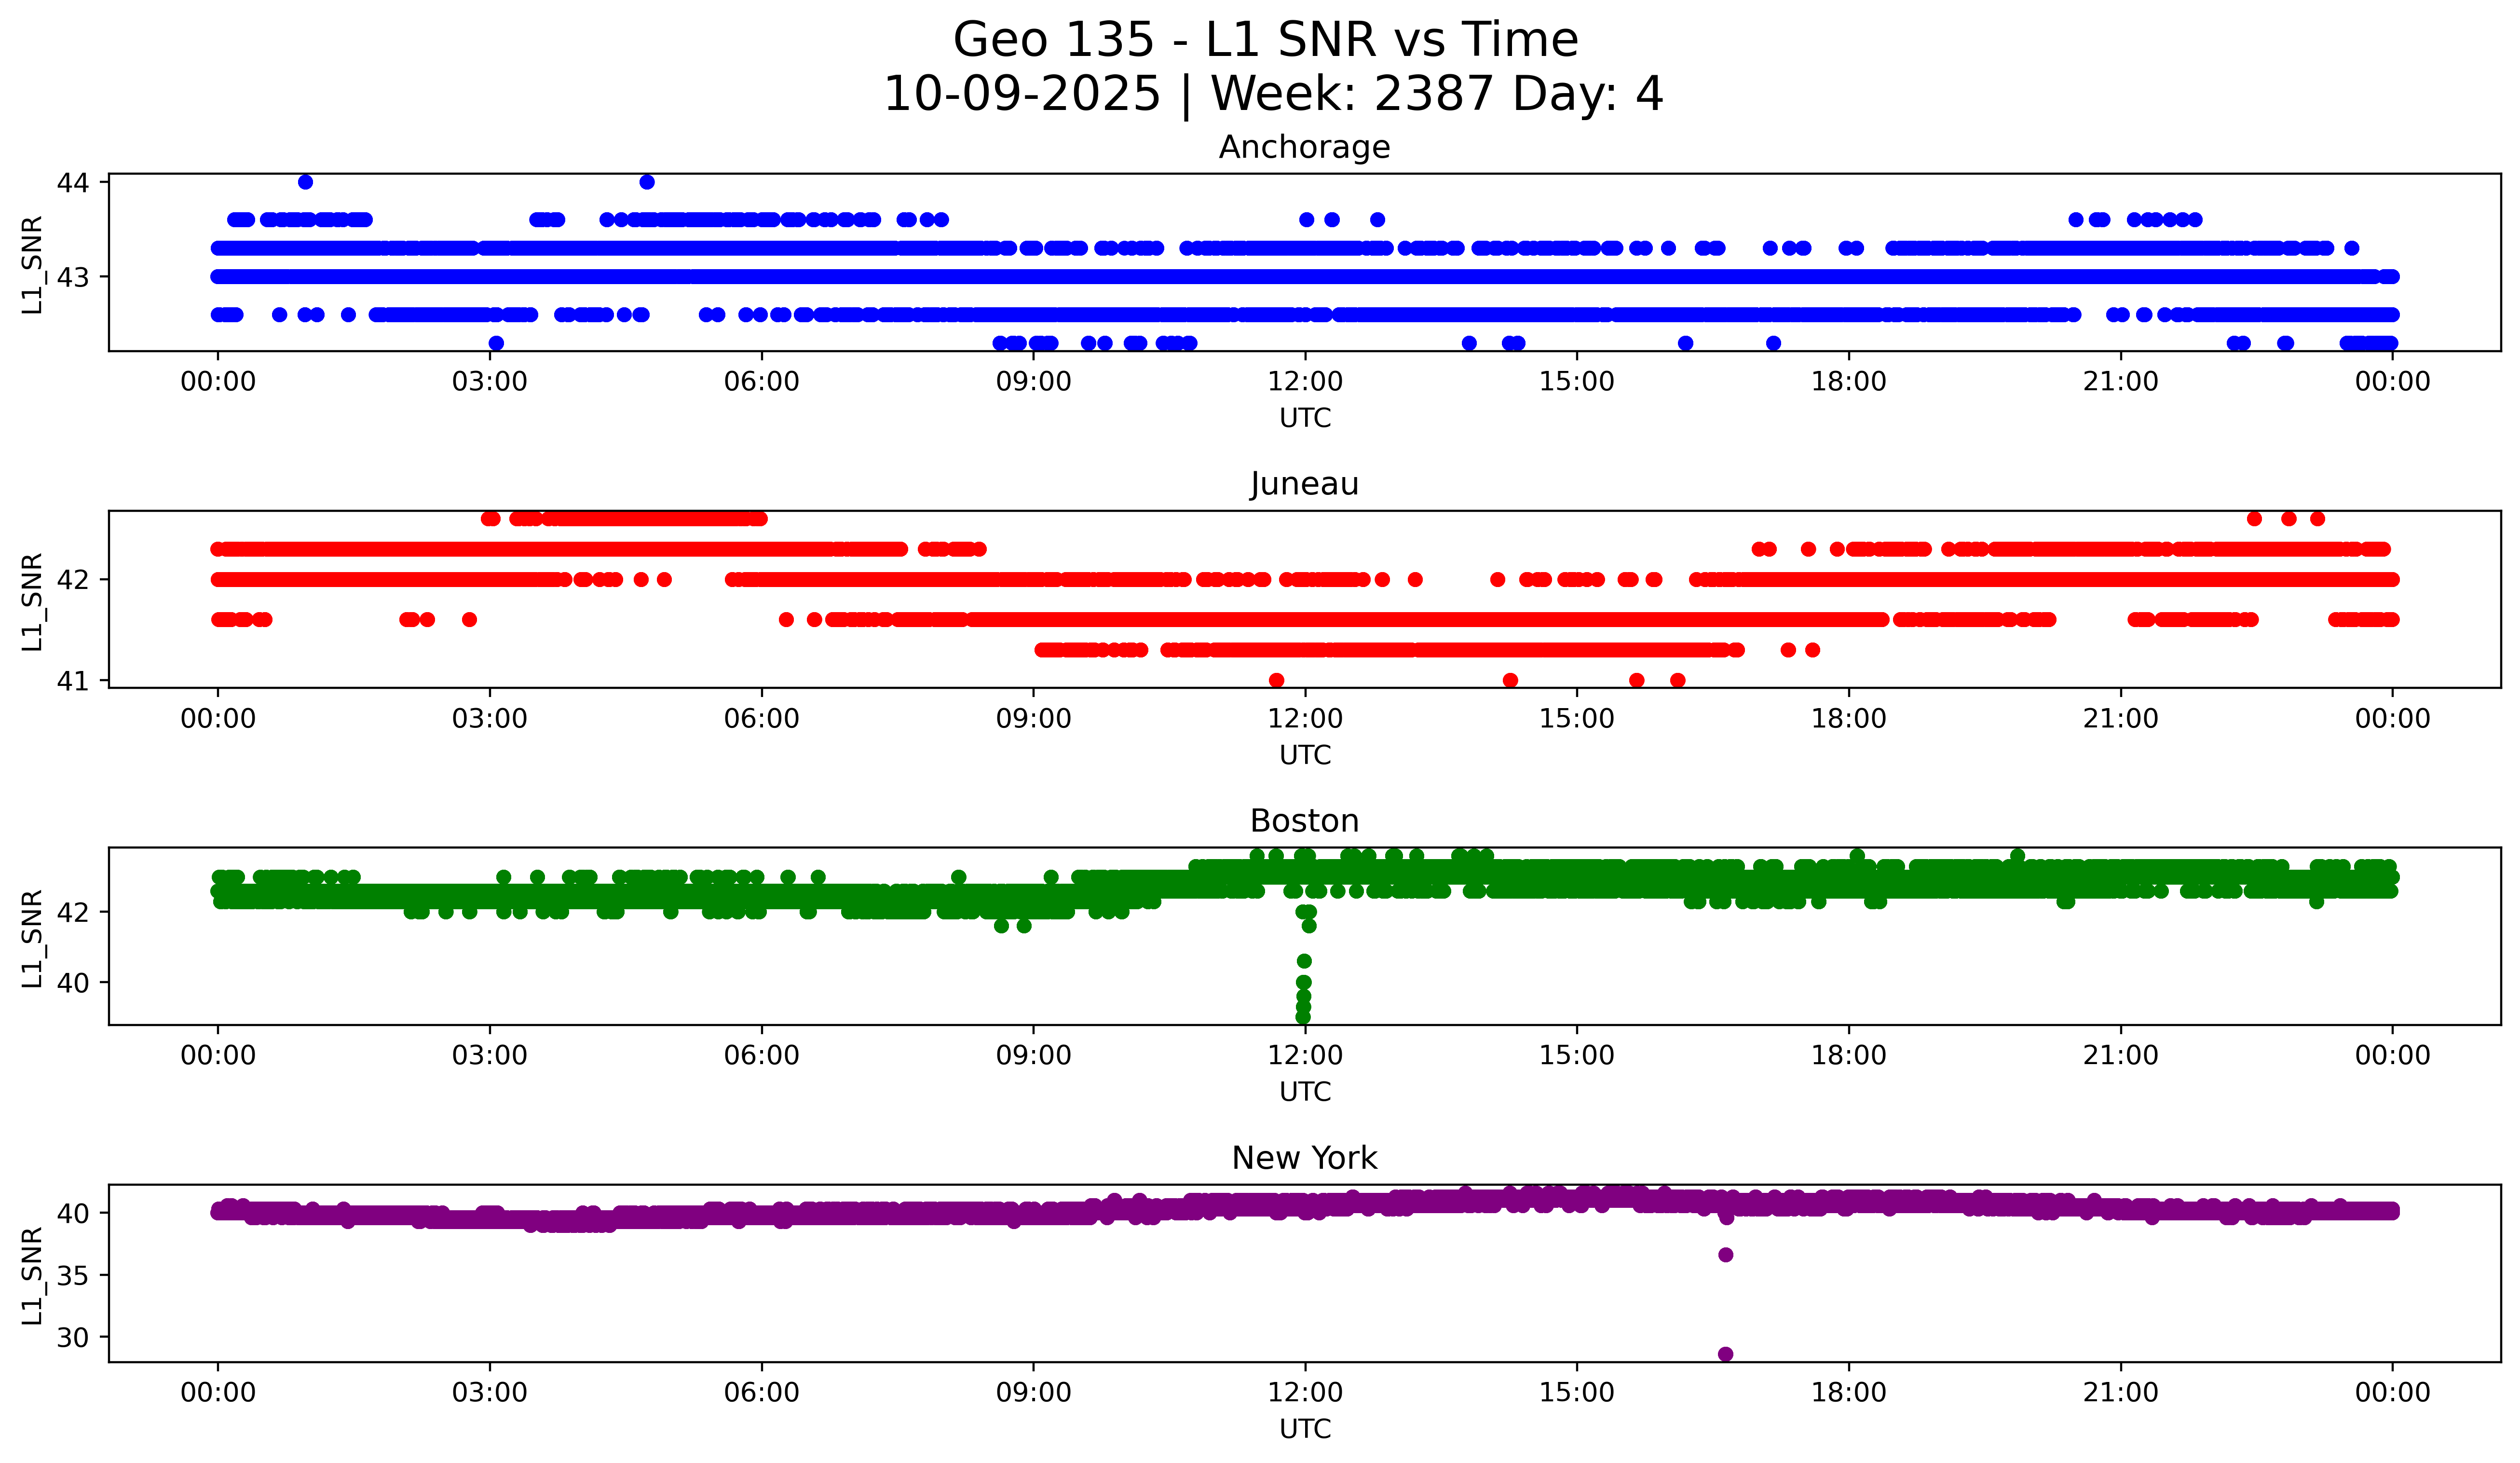Click the second blue point at 44 in Anchorage plot
This screenshot has width=2520, height=1463.
[x=647, y=182]
